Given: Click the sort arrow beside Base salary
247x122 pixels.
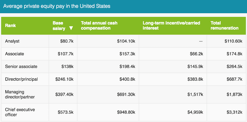Looking at the screenshot, I should pyautogui.click(x=71, y=28).
